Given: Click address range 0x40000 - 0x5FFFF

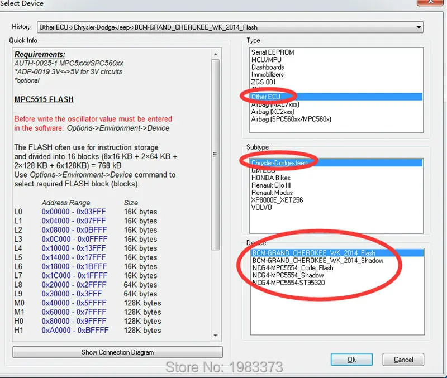Looking at the screenshot, I should pyautogui.click(x=74, y=303).
